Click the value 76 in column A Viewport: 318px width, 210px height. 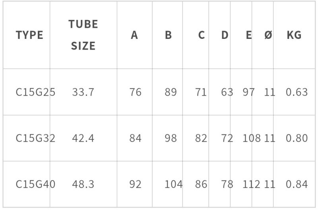pyautogui.click(x=135, y=92)
